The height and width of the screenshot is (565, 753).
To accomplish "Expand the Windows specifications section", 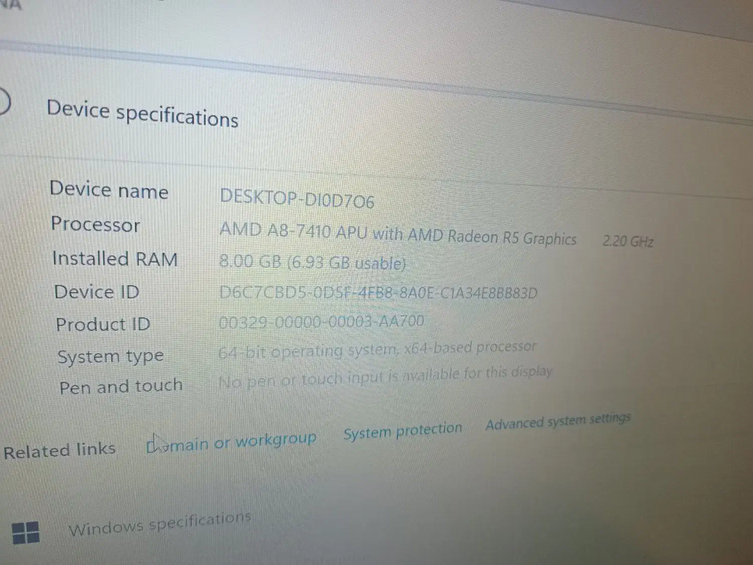I will coord(160,523).
